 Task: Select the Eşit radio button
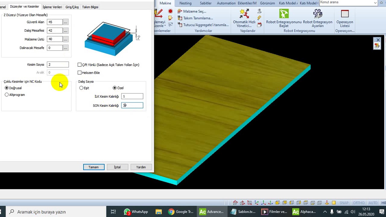point(81,88)
